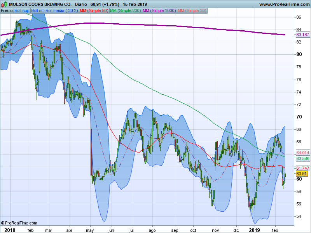Click the Diario timeframe label
The image size is (311, 233).
click(81, 4)
